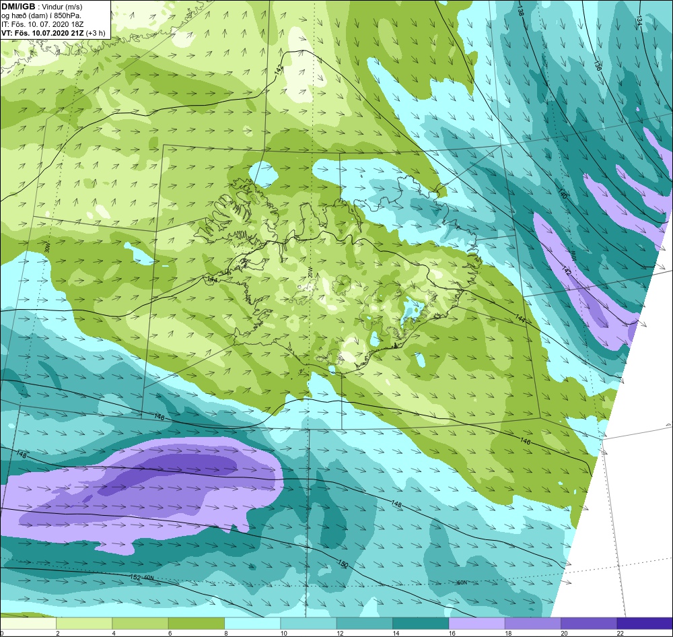The height and width of the screenshot is (637, 673).
Task: Click the 16–18 m/s lavender legend swatch
Action: [476, 623]
